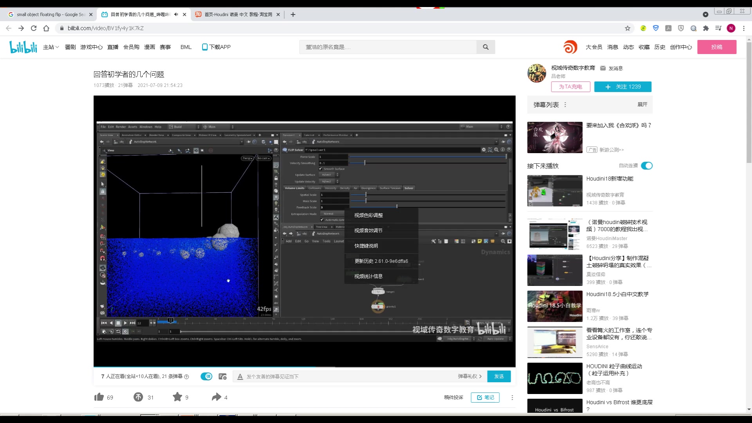Click the help question-mark icon near viewer count

186,376
